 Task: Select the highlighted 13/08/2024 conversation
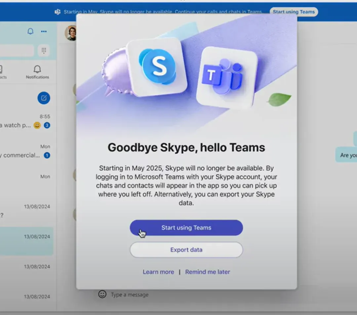pyautogui.click(x=26, y=241)
